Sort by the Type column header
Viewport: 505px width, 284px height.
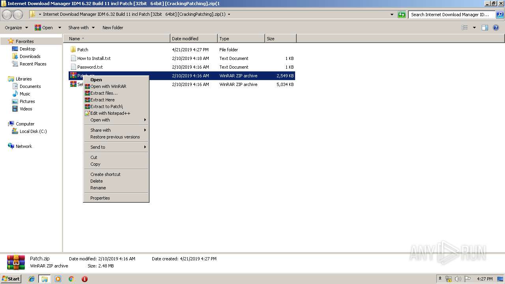click(x=241, y=39)
